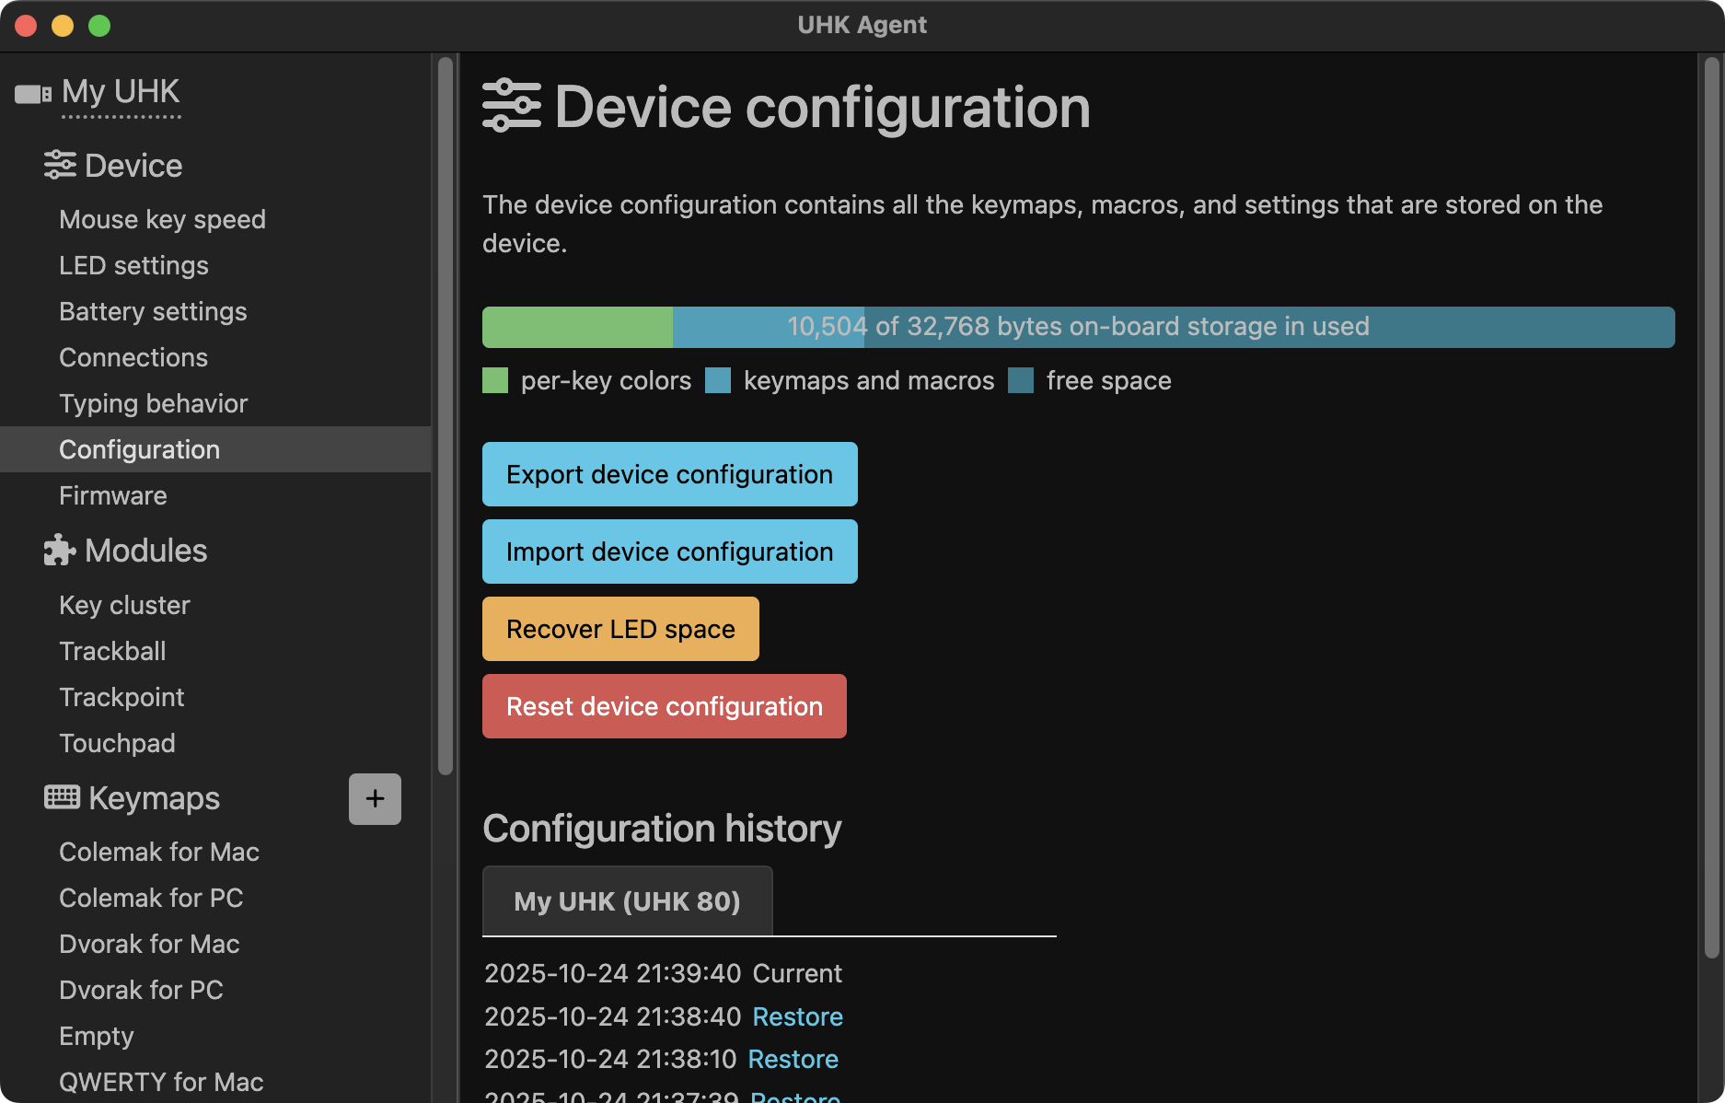Import device configuration

(669, 551)
